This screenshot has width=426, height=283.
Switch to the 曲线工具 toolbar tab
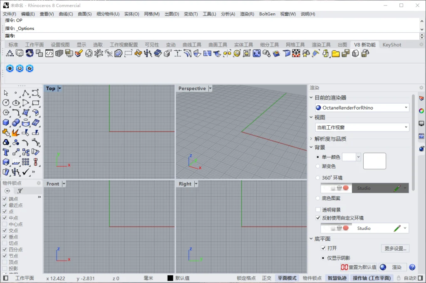(192, 45)
